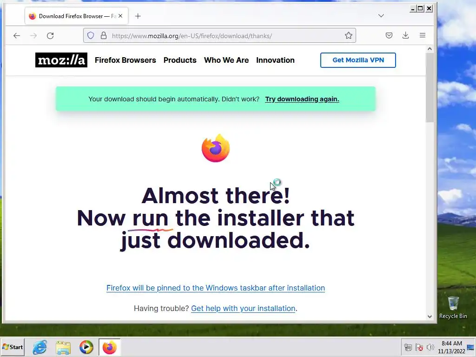Reload the current page
476x357 pixels.
click(x=50, y=36)
